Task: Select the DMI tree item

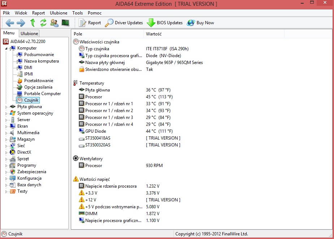Action: (x=28, y=68)
